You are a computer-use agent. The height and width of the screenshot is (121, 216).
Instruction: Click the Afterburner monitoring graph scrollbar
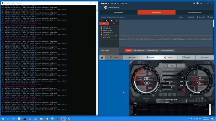tap(210, 110)
